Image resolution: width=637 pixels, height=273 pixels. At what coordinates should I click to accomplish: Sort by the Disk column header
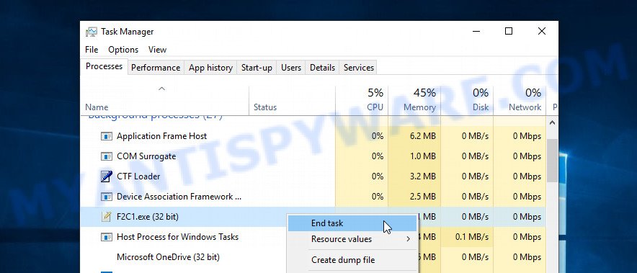[x=467, y=101]
